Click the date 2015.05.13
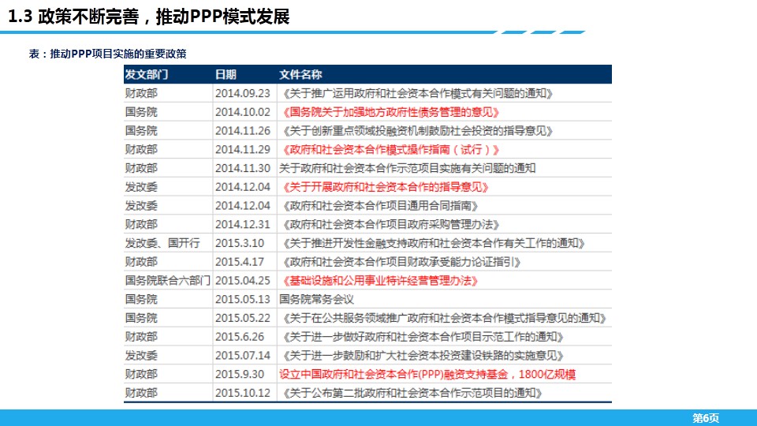Viewport: 757px width, 426px height. pos(243,300)
